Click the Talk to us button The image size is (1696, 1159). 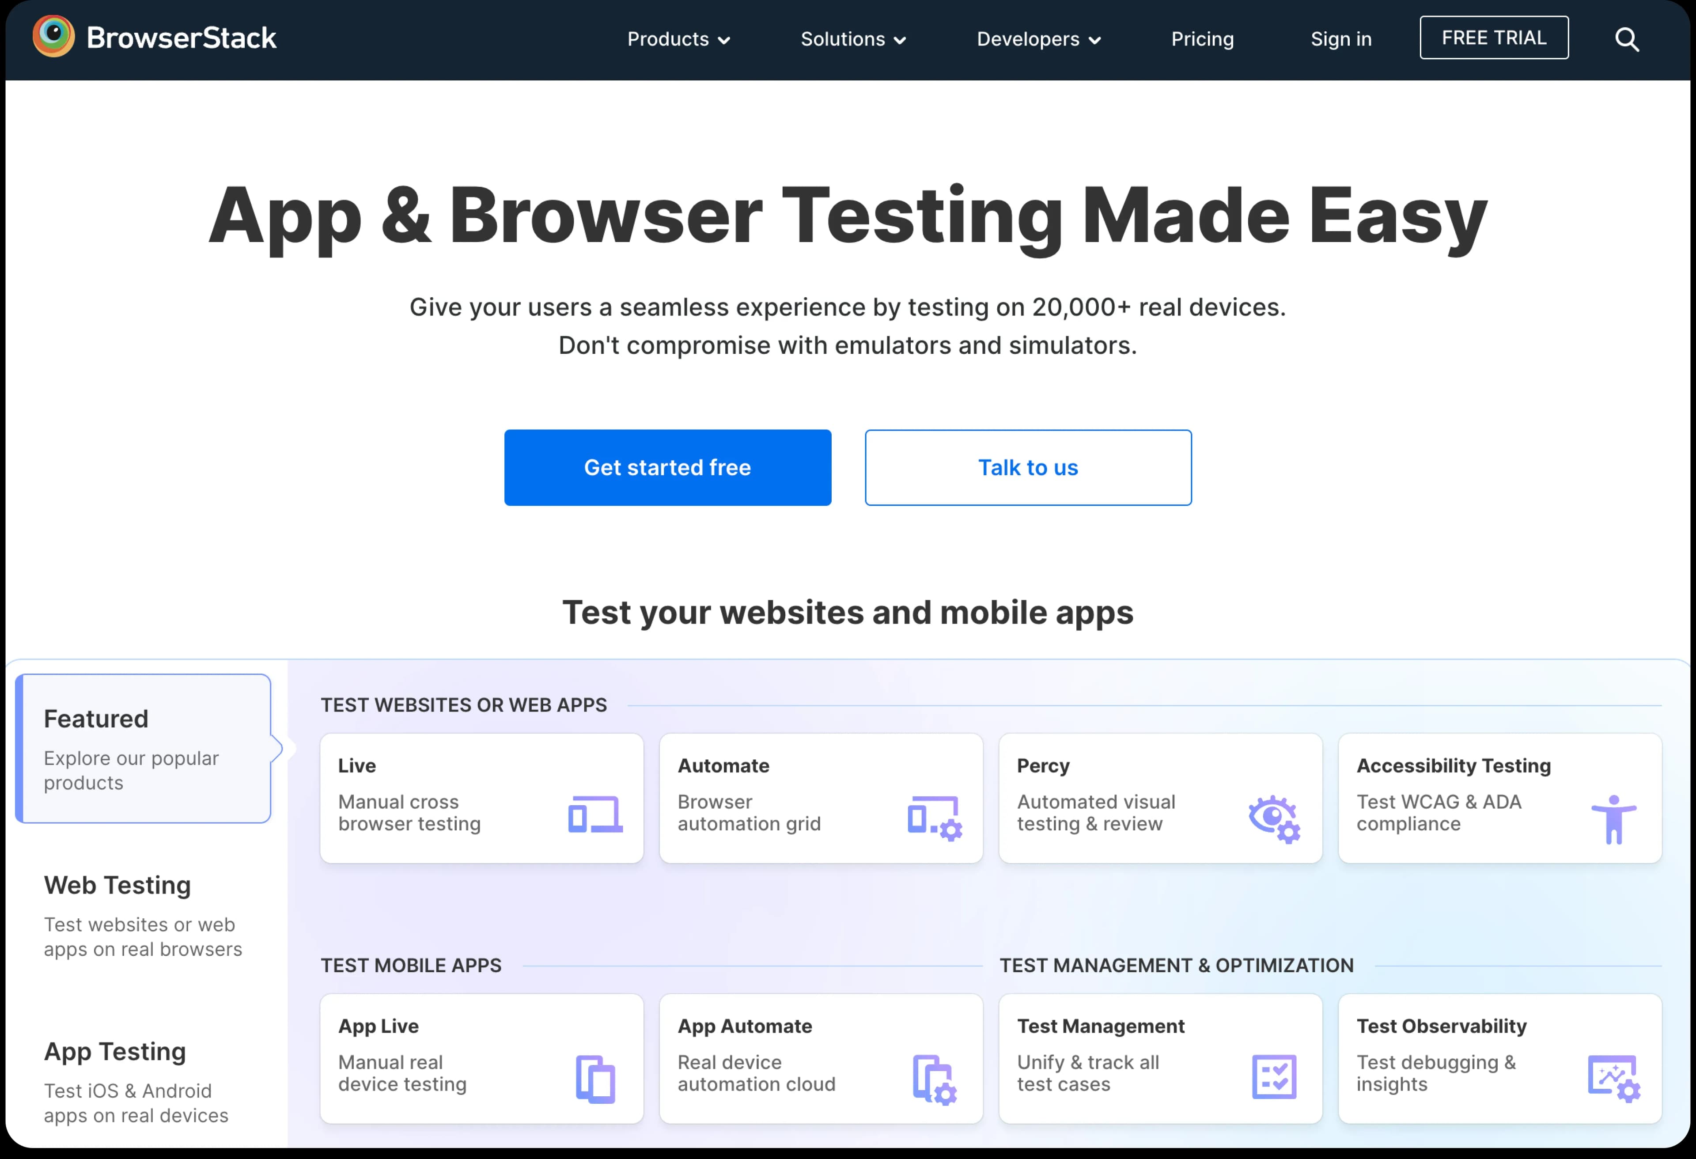click(1027, 467)
